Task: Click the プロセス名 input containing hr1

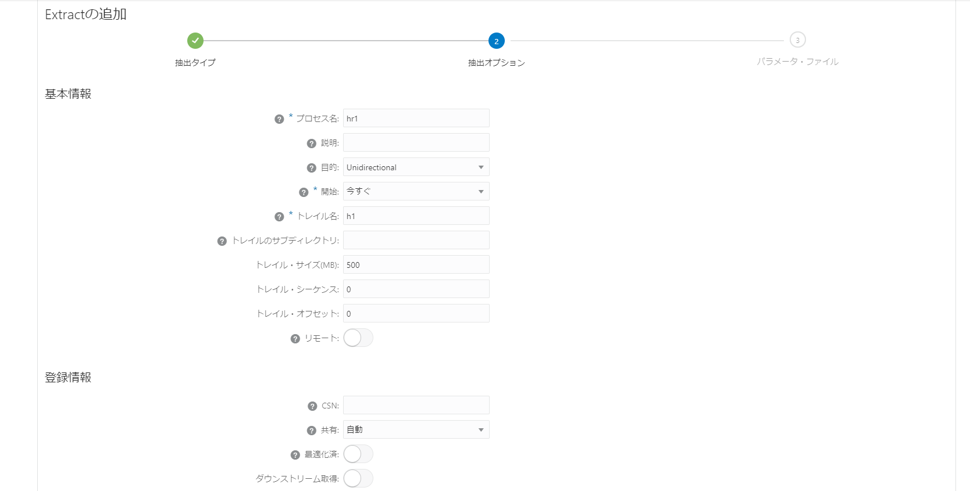Action: click(416, 119)
